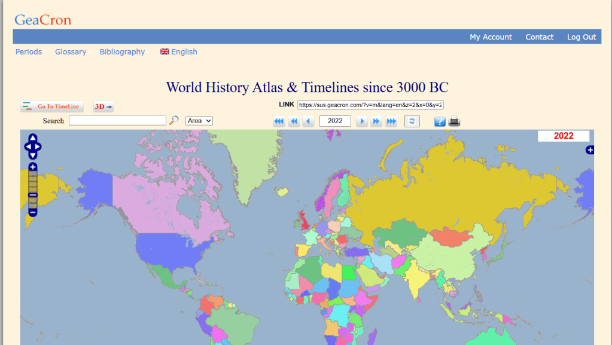612x345 pixels.
Task: Click the map zoom slider bar
Action: point(33,185)
